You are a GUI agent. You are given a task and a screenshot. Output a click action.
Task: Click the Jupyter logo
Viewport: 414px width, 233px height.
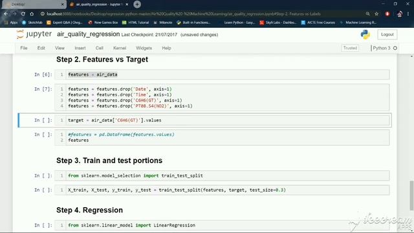tap(34, 34)
